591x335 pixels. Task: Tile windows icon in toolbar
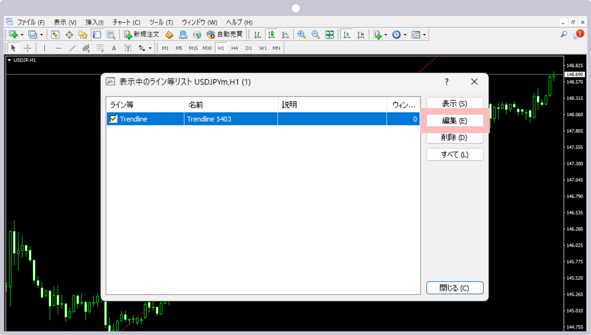click(329, 34)
